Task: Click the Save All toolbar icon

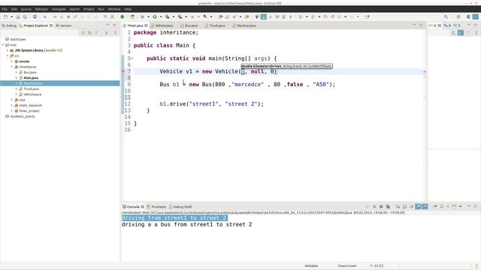Action: coord(25,16)
